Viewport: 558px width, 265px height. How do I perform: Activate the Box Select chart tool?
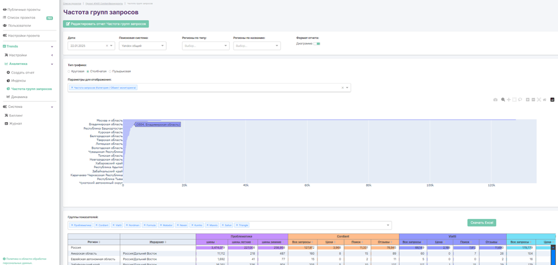point(514,100)
